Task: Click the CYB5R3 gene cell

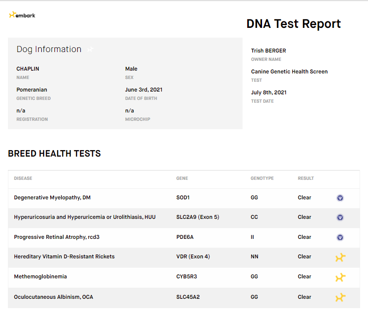Action: (x=187, y=276)
